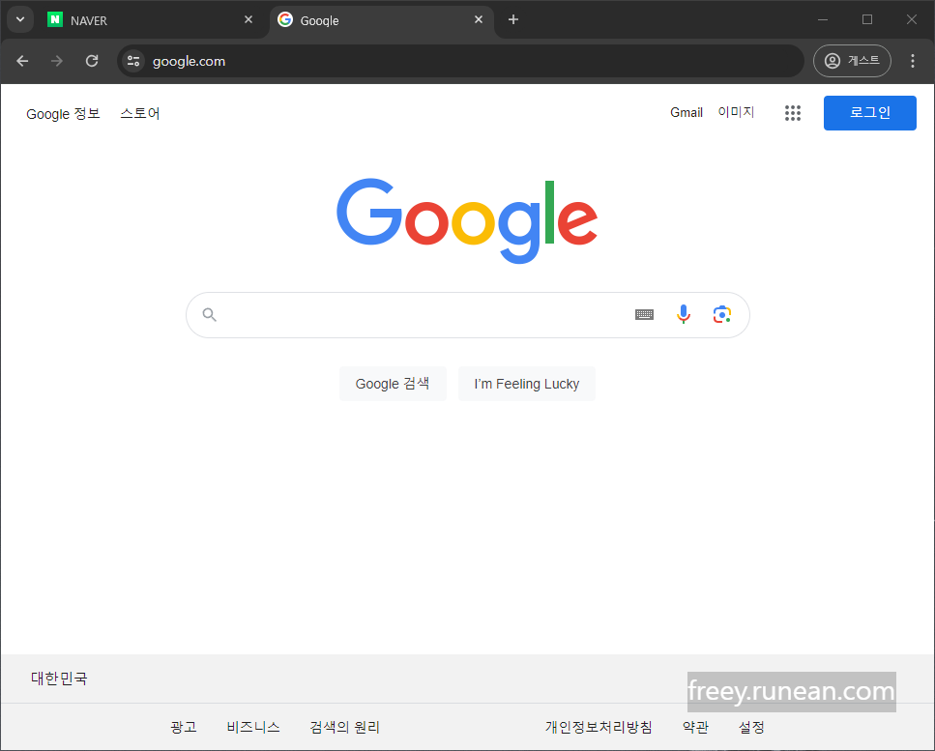Click the 로그인 button
This screenshot has width=935, height=751.
[869, 113]
